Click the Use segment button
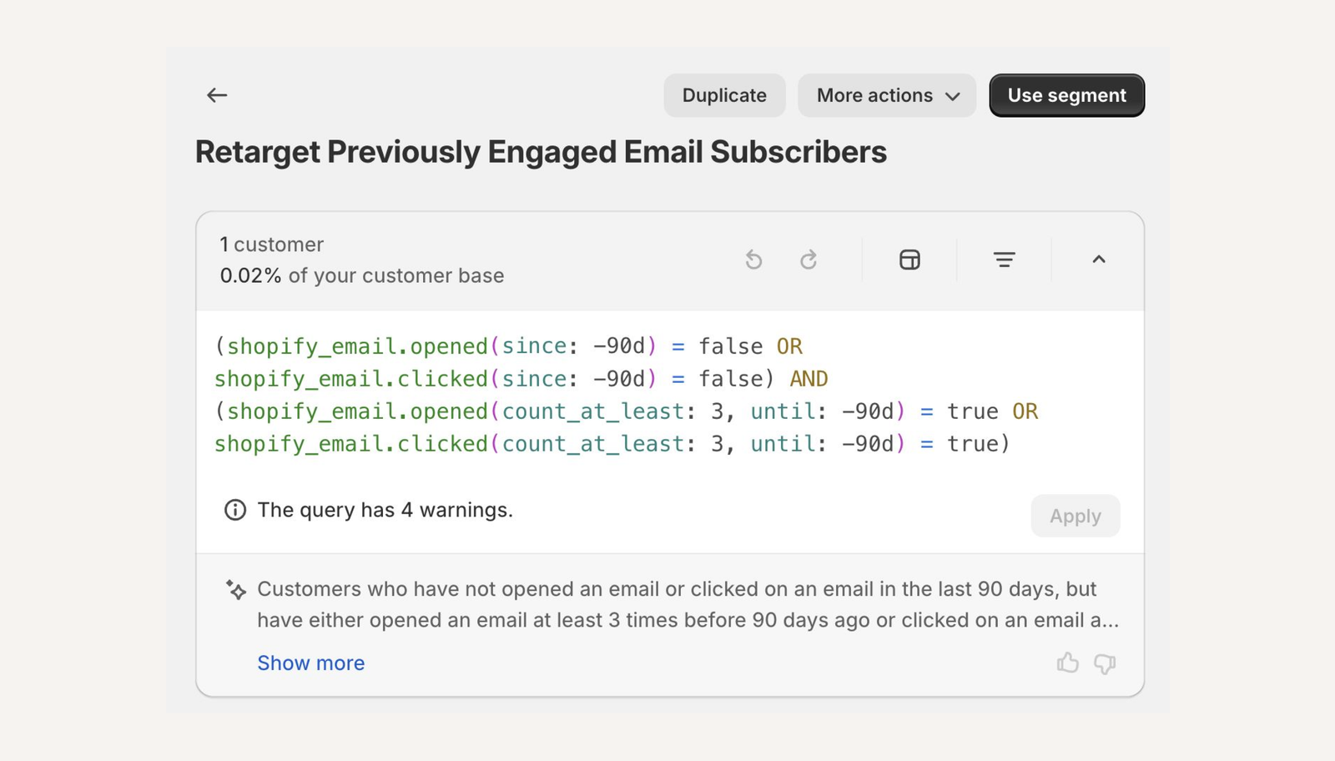 pos(1066,95)
